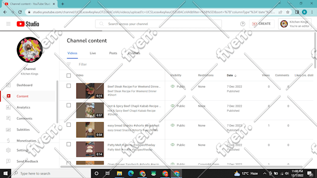Open the hamburger navigation menu
The image size is (317, 178).
(8, 24)
